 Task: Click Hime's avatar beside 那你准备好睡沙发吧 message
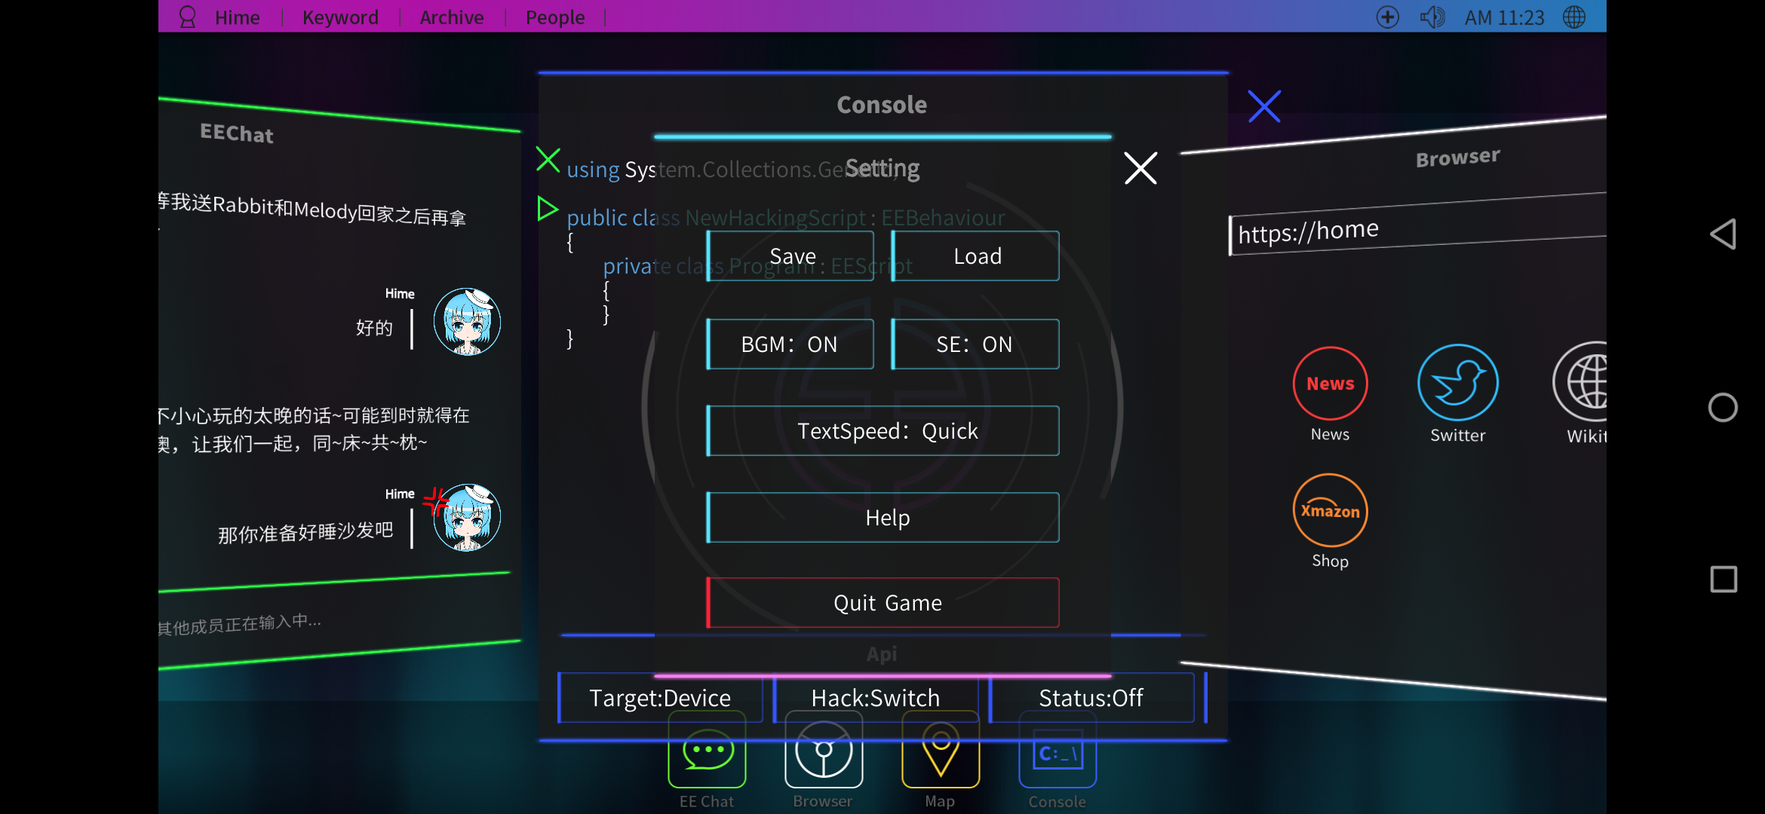pos(467,518)
